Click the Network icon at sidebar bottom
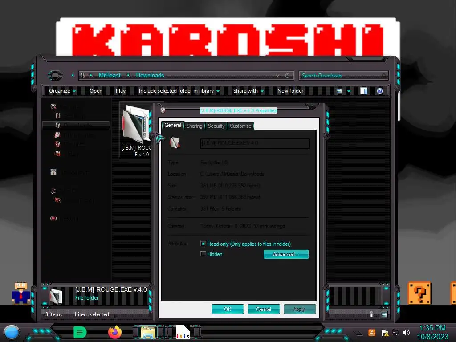456x342 pixels. pyautogui.click(x=53, y=218)
